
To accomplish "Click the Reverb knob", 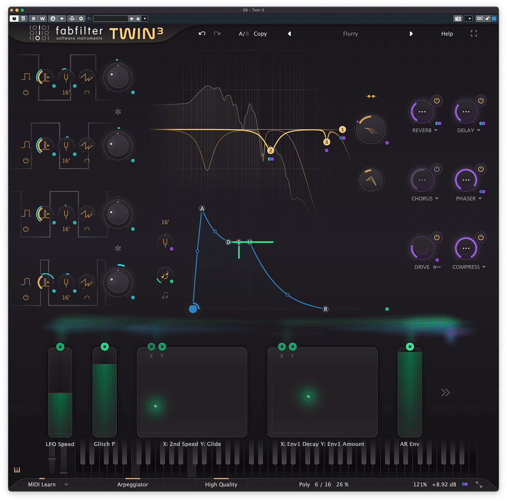I will click(x=422, y=112).
